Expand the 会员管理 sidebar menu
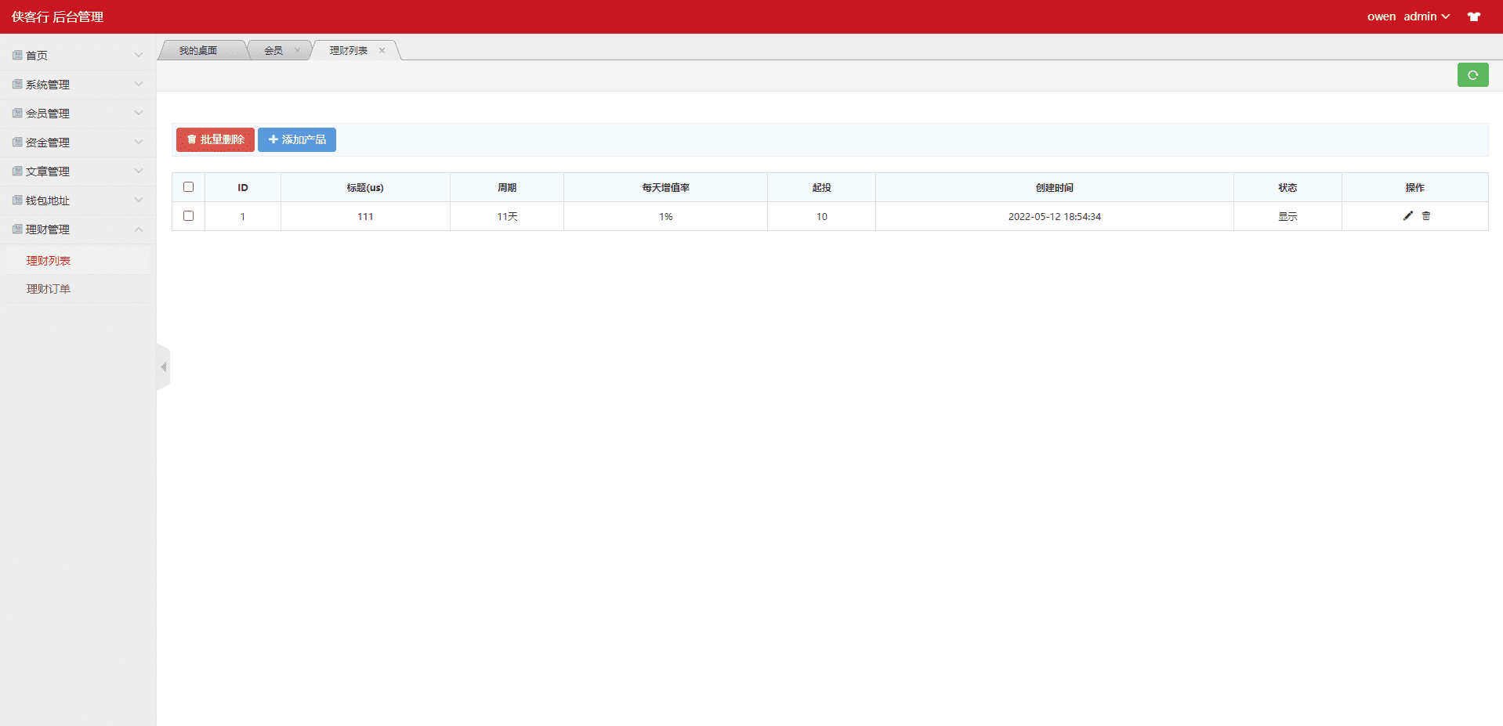Image resolution: width=1503 pixels, height=726 pixels. (x=78, y=114)
